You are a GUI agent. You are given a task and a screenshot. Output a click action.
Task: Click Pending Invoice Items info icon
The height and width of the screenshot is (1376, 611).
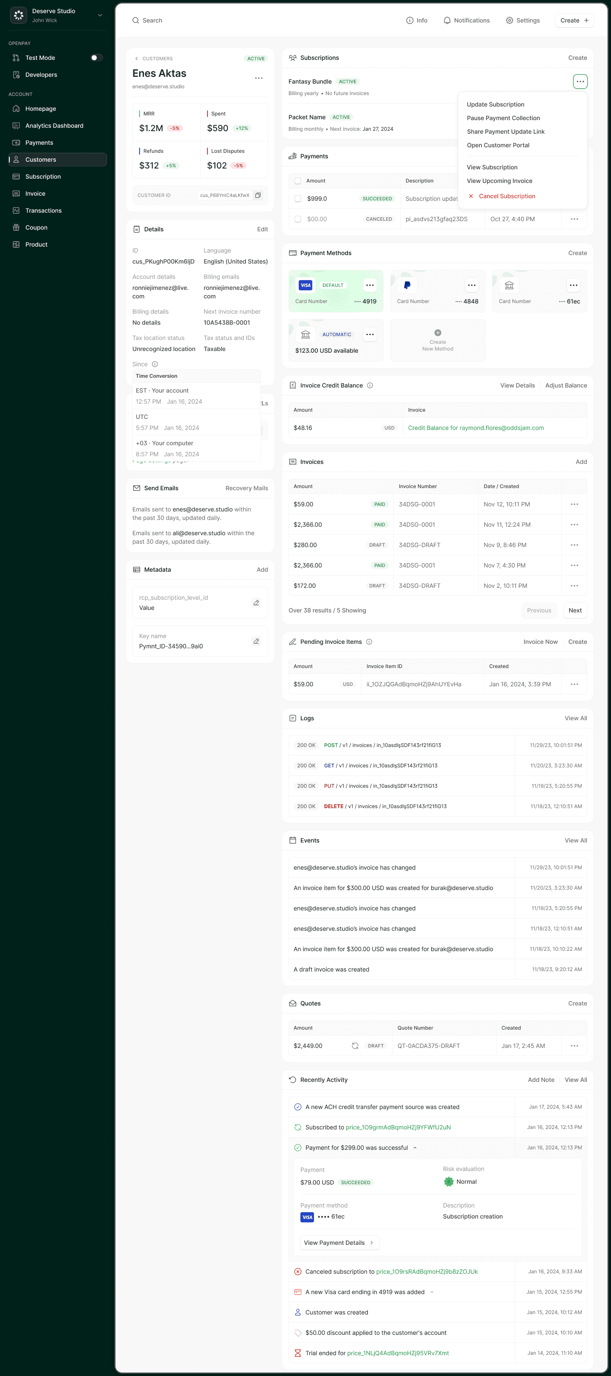click(x=369, y=642)
